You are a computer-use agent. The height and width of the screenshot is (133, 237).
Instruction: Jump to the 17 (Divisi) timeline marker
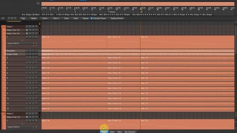(x=111, y=12)
